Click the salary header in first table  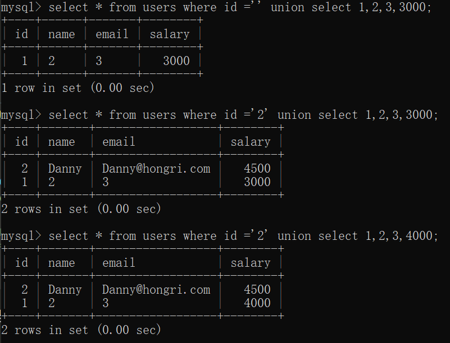tap(170, 34)
